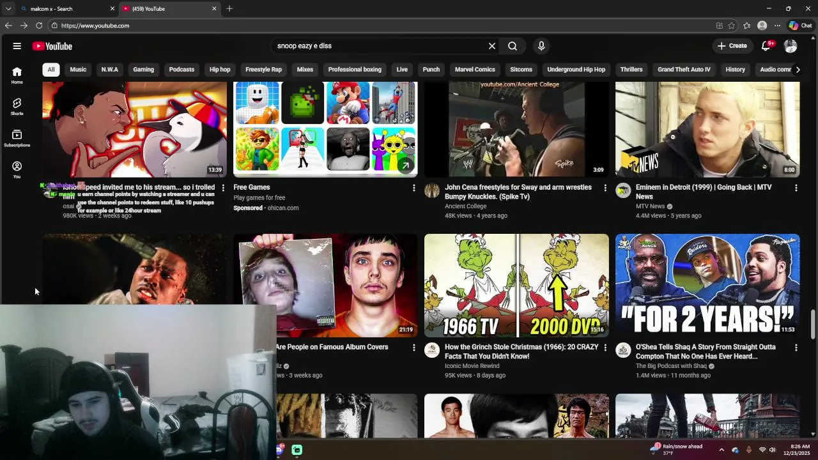Select the Music filter chip
Image resolution: width=818 pixels, height=460 pixels.
click(x=78, y=70)
